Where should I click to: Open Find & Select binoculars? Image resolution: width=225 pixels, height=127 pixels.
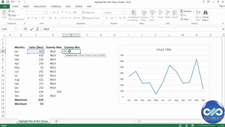coord(205,16)
